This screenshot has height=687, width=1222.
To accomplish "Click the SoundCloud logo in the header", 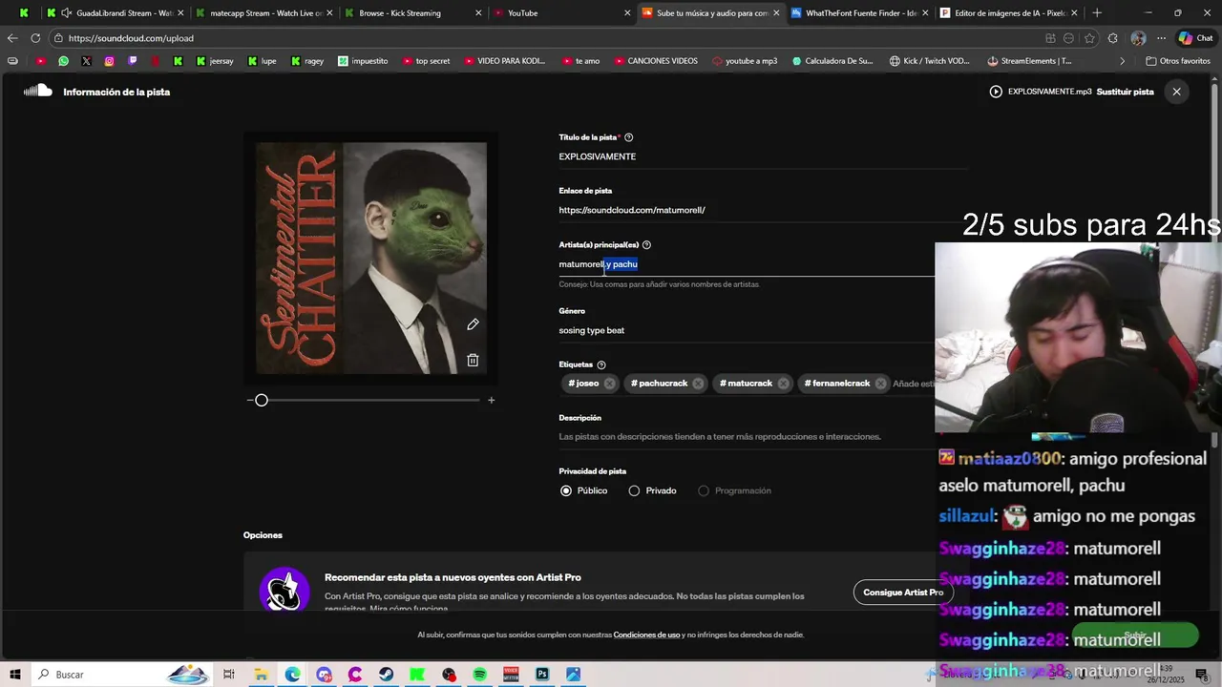I will (x=38, y=92).
